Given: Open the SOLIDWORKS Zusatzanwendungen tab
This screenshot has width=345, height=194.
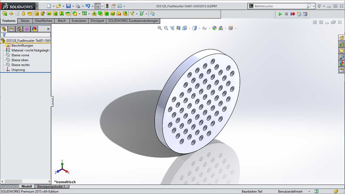Looking at the screenshot, I should [133, 21].
